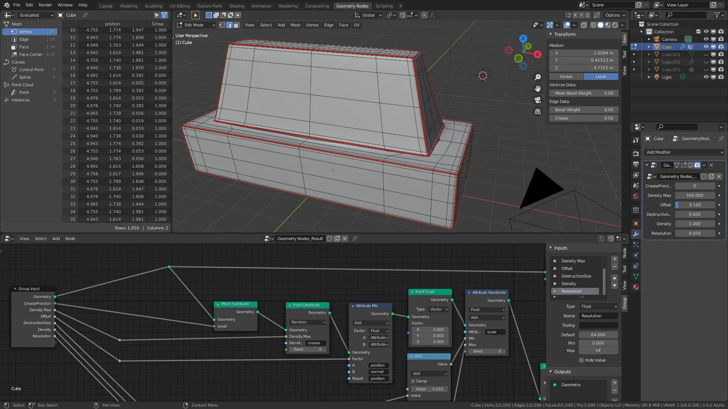Pin the Geometry Nodes_Result node tree
Screen dimensions: 728x409
[x=355, y=239]
